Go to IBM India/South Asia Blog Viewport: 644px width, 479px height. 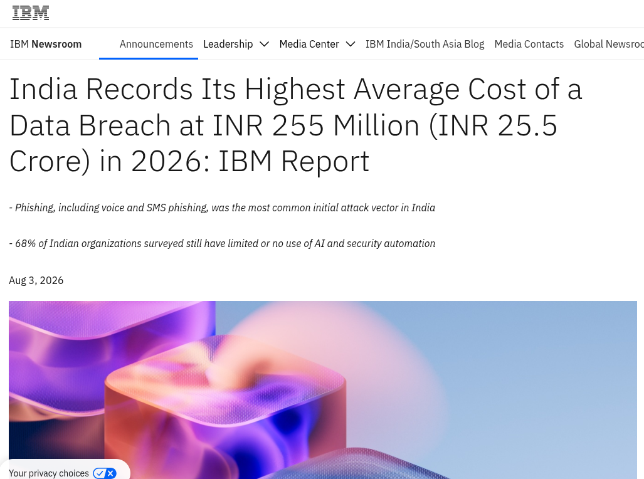click(425, 44)
